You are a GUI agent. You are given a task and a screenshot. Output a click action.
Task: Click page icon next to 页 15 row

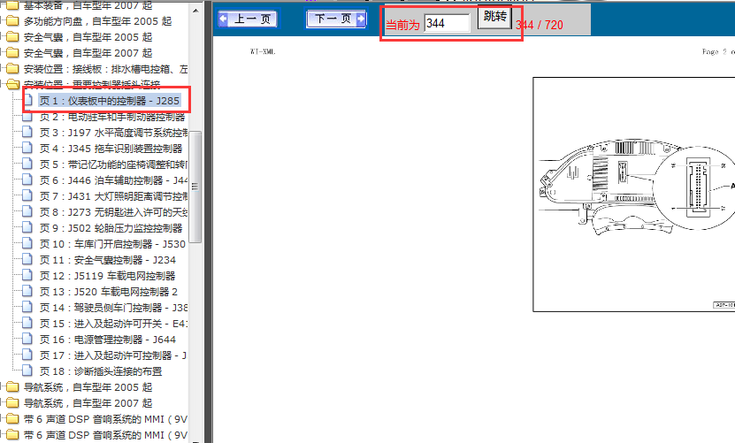(x=27, y=324)
